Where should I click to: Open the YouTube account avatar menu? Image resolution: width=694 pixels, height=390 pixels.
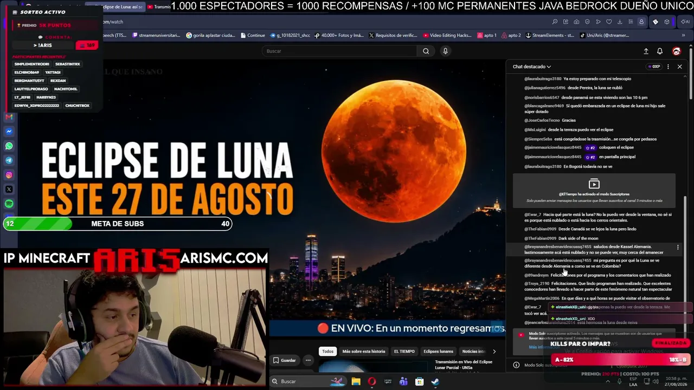(677, 51)
